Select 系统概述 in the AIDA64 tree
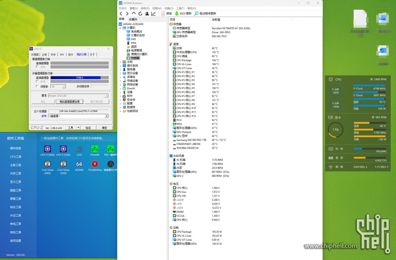This screenshot has width=396, height=260. click(134, 31)
